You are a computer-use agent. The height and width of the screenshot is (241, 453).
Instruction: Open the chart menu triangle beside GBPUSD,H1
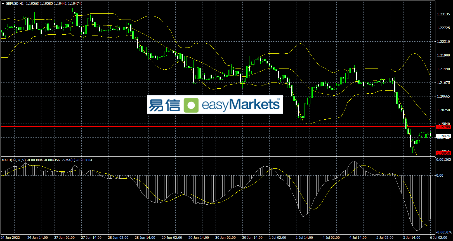(x=3, y=4)
